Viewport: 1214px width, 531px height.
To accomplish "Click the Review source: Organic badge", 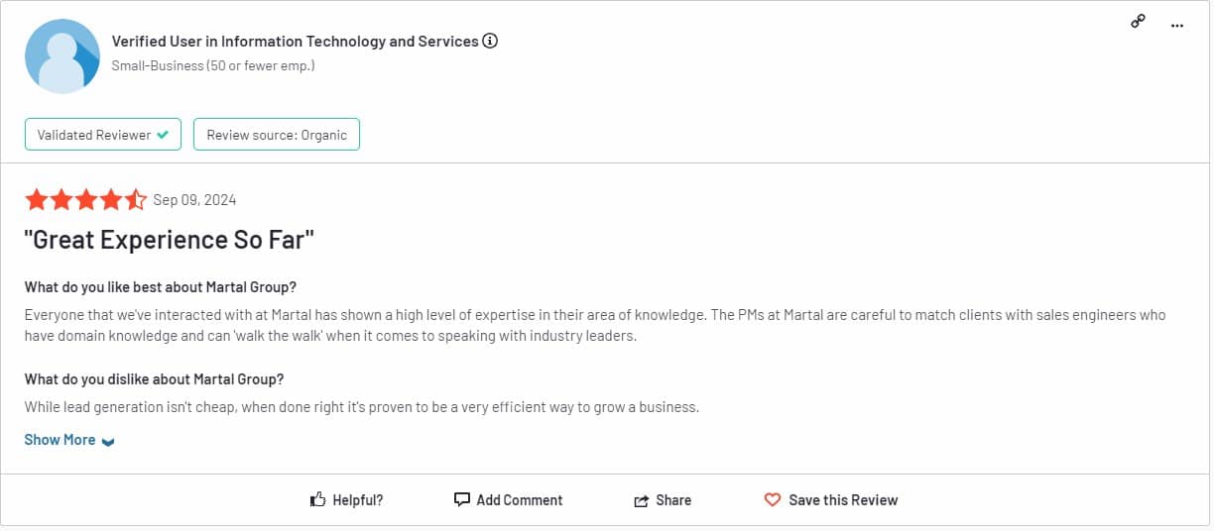I will point(277,135).
